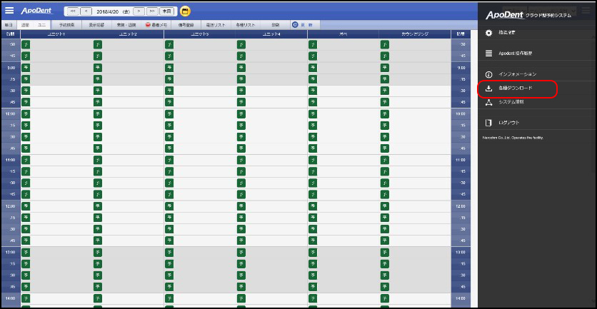Image resolution: width=597 pixels, height=309 pixels.
Task: Click the yellow calendar picker icon
Action: tap(186, 11)
